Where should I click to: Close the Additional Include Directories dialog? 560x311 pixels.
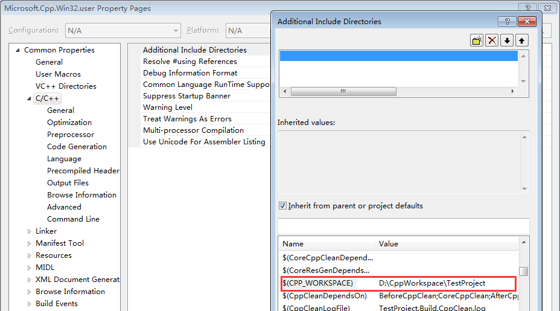point(527,22)
